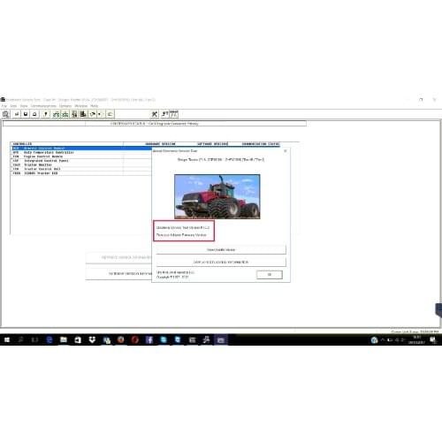Viewport: 442px width, 442px height.
Task: Click the toolbar icon right of crossed tools
Action: click(164, 114)
